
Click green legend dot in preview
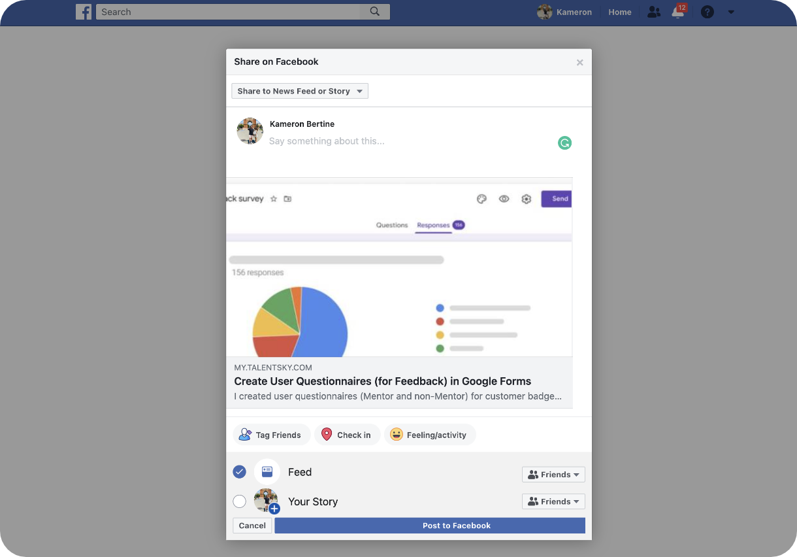[x=440, y=348]
